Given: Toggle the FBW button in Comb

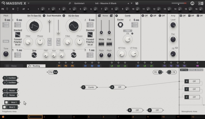Looking at the screenshot, I should click(x=128, y=31).
